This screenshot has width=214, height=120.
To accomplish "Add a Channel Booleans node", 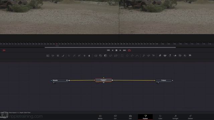I will pyautogui.click(x=101, y=56).
